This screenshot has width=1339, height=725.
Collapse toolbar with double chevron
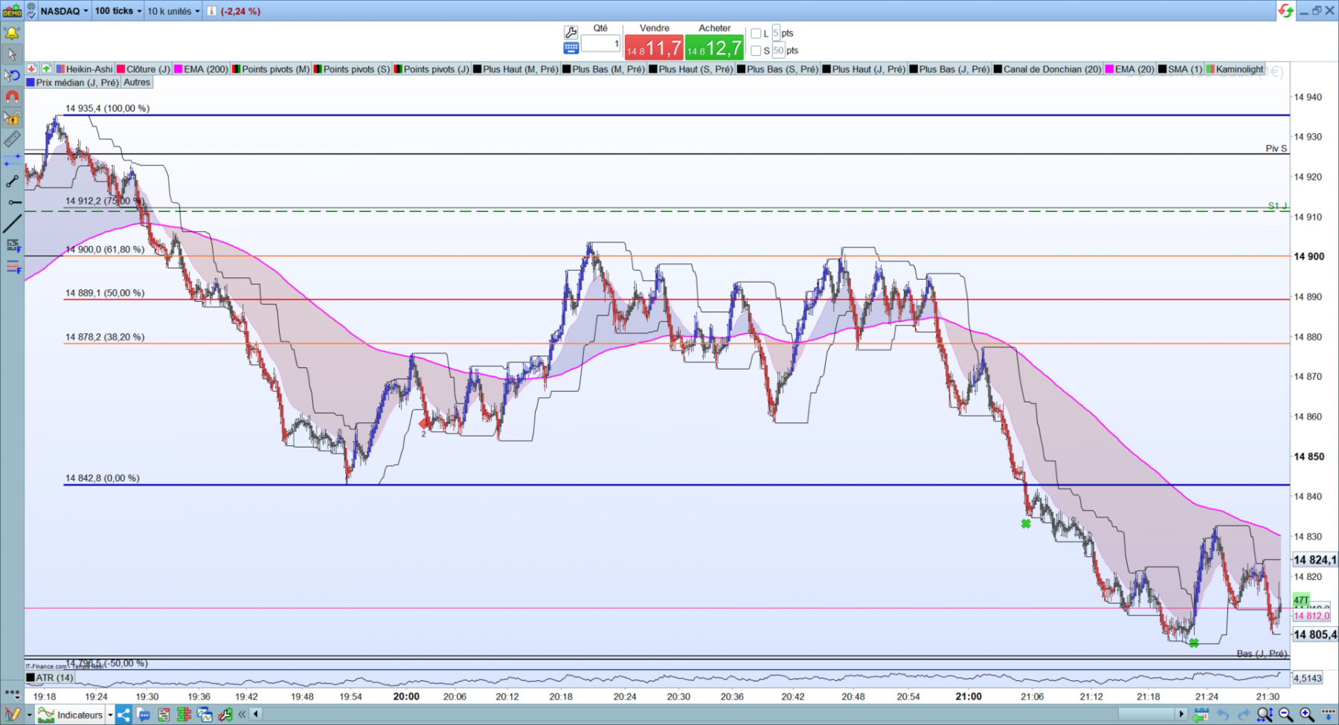coord(242,715)
